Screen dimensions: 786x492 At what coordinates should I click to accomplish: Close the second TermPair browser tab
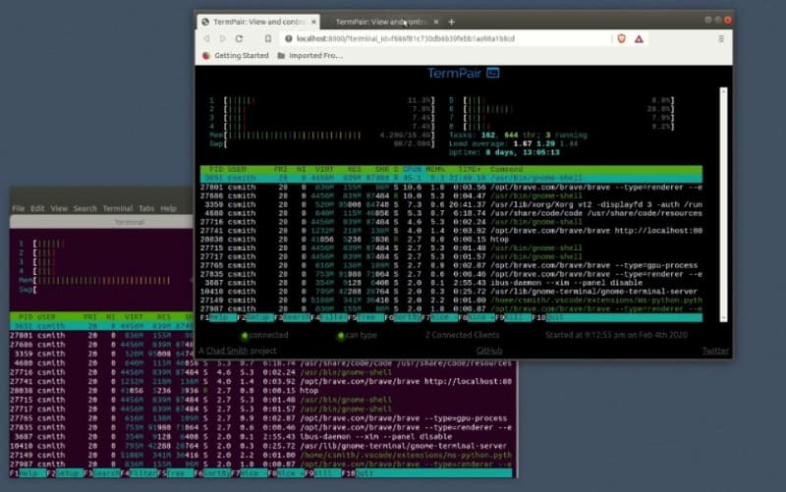[x=436, y=22]
